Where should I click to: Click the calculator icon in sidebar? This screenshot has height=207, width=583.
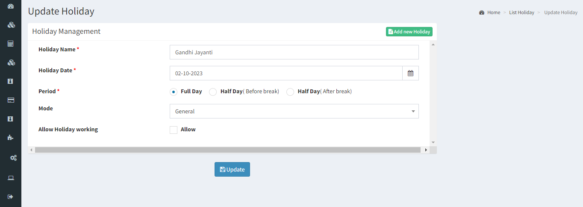[11, 44]
